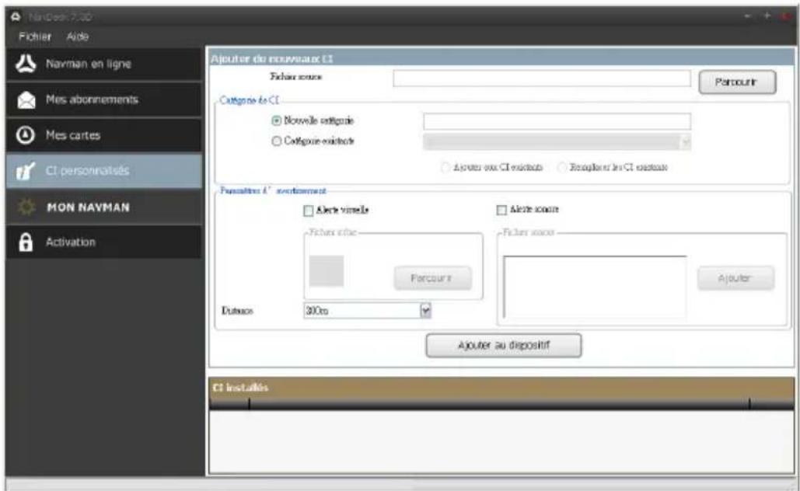The height and width of the screenshot is (491, 800).
Task: Enable the Alerte visuelle checkbox
Action: click(x=308, y=211)
